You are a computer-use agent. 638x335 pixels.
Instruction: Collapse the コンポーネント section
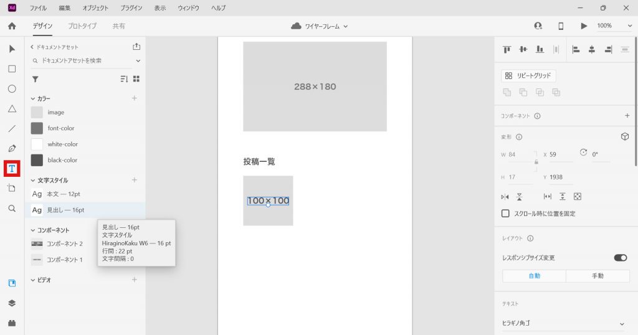point(33,230)
